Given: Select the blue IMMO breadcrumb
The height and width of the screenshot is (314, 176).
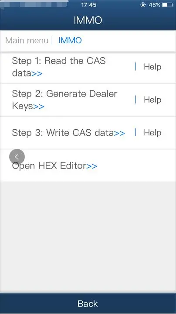Looking at the screenshot, I should pos(70,41).
